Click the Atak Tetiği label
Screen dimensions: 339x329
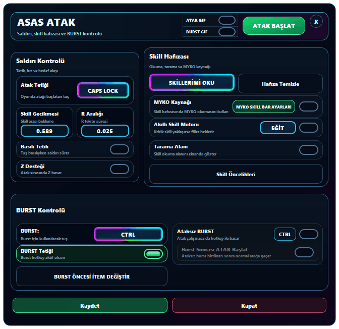pos(35,85)
